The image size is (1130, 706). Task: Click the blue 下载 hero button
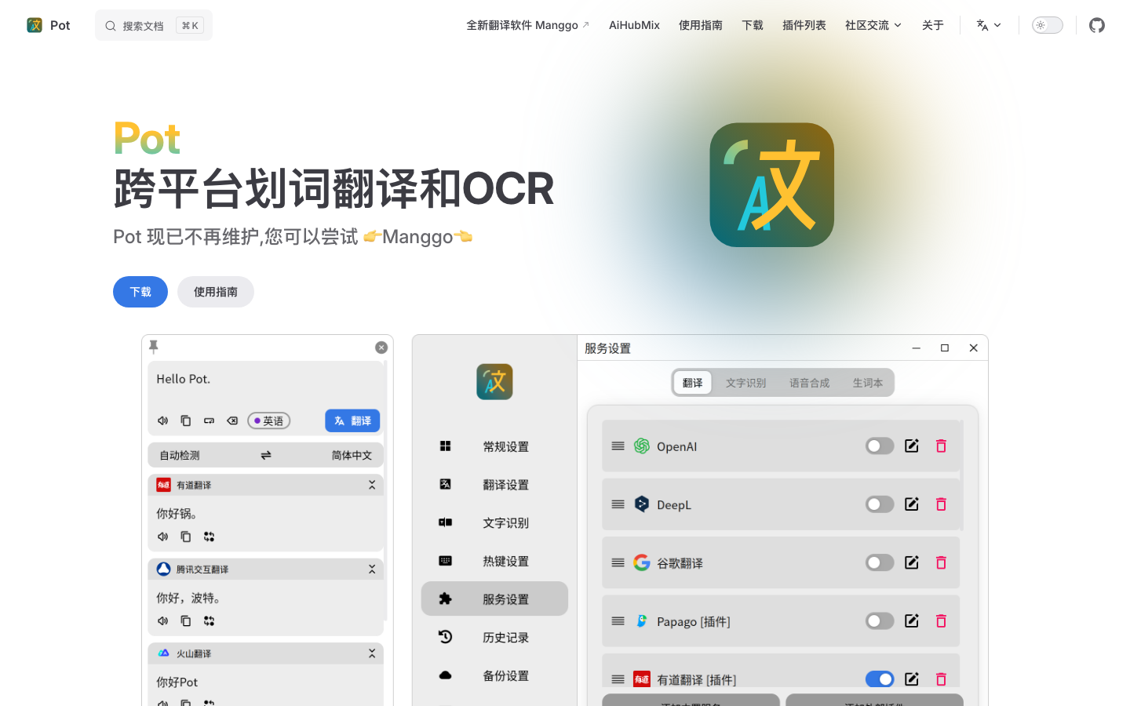[140, 292]
